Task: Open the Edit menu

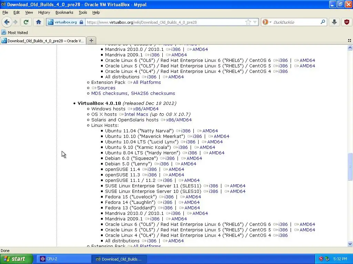Action: [x=17, y=12]
